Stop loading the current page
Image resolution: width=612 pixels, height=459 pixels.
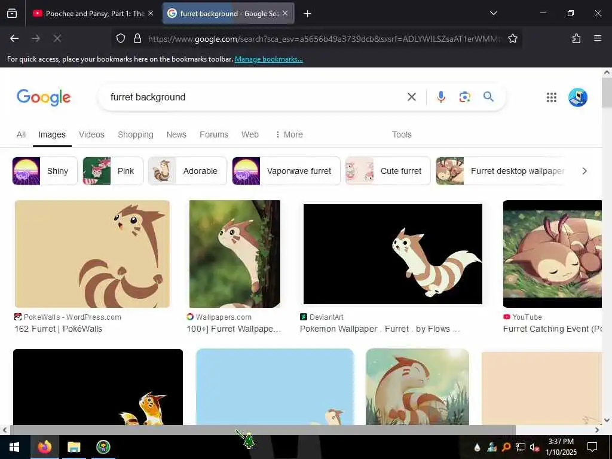[57, 38]
